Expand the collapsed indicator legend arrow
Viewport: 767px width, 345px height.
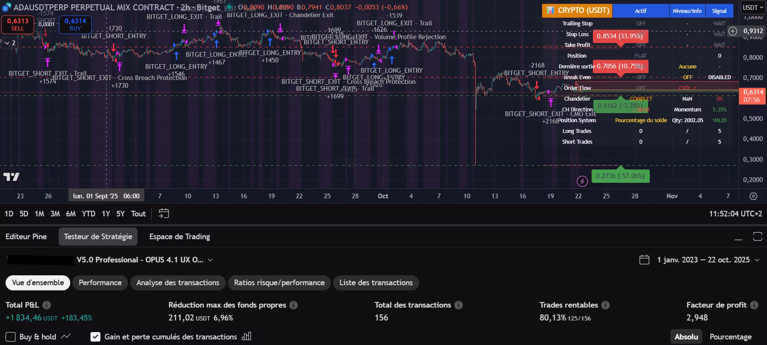[x=9, y=43]
